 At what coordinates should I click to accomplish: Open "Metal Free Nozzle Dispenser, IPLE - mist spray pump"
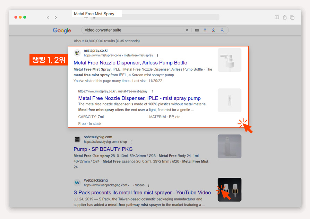pos(139,98)
